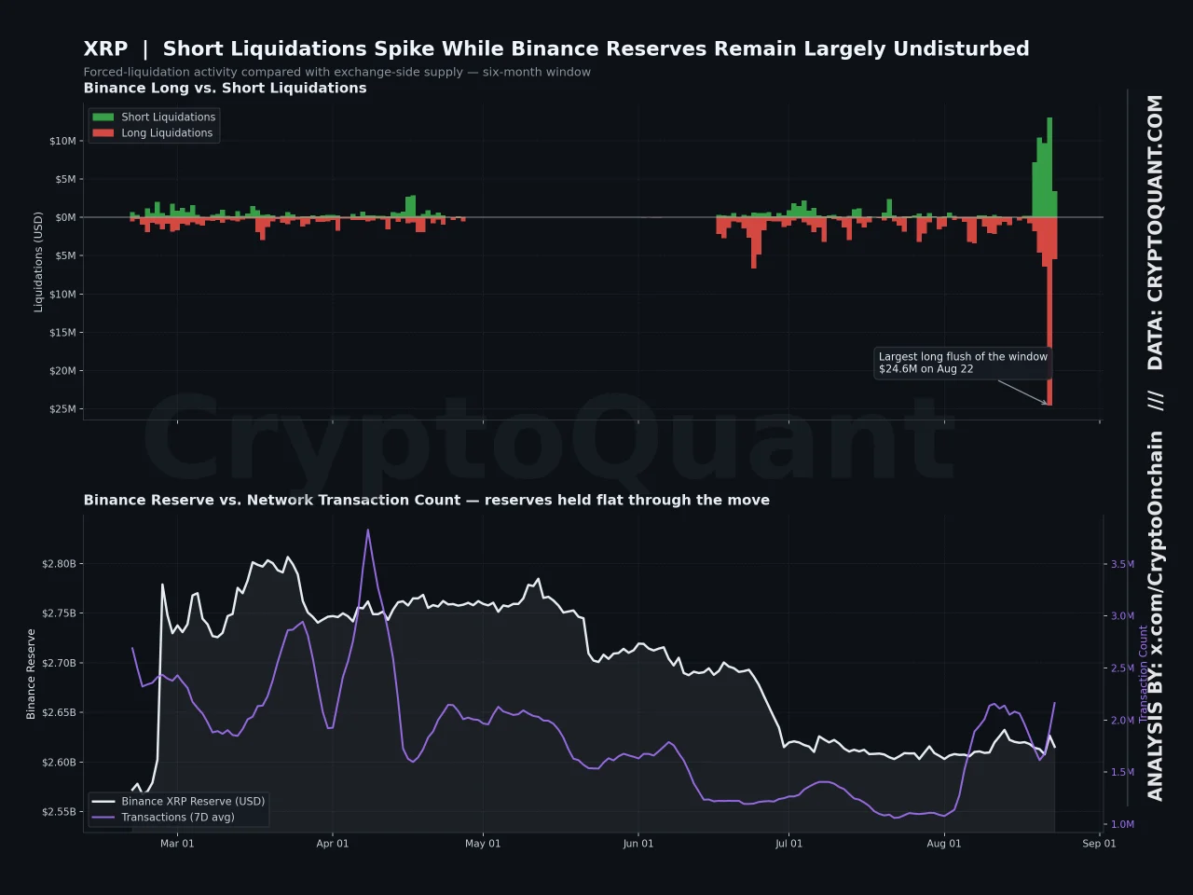Click the $2.70B reserve axis tick
Screen dimensions: 1193x895
[x=60, y=663]
